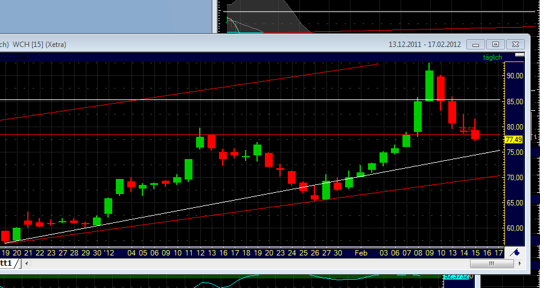Click the date label 17 on the axis
540x288 pixels.
point(498,253)
